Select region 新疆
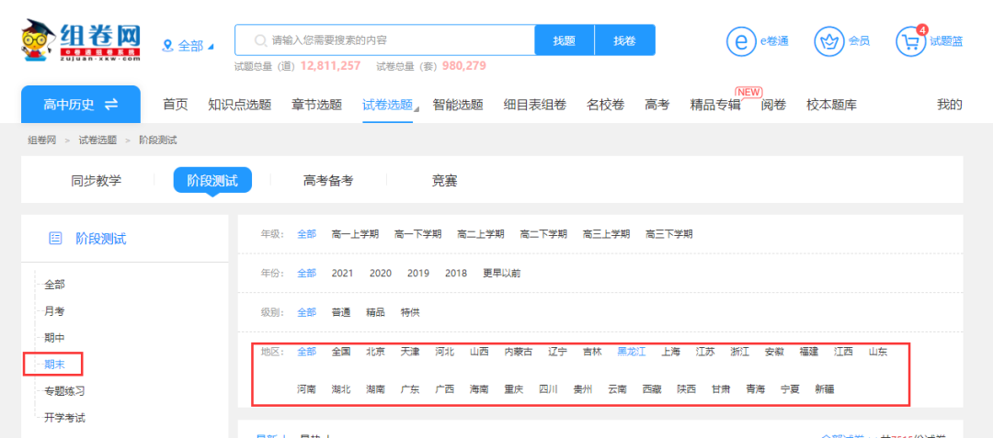Image resolution: width=993 pixels, height=438 pixels. pos(825,389)
